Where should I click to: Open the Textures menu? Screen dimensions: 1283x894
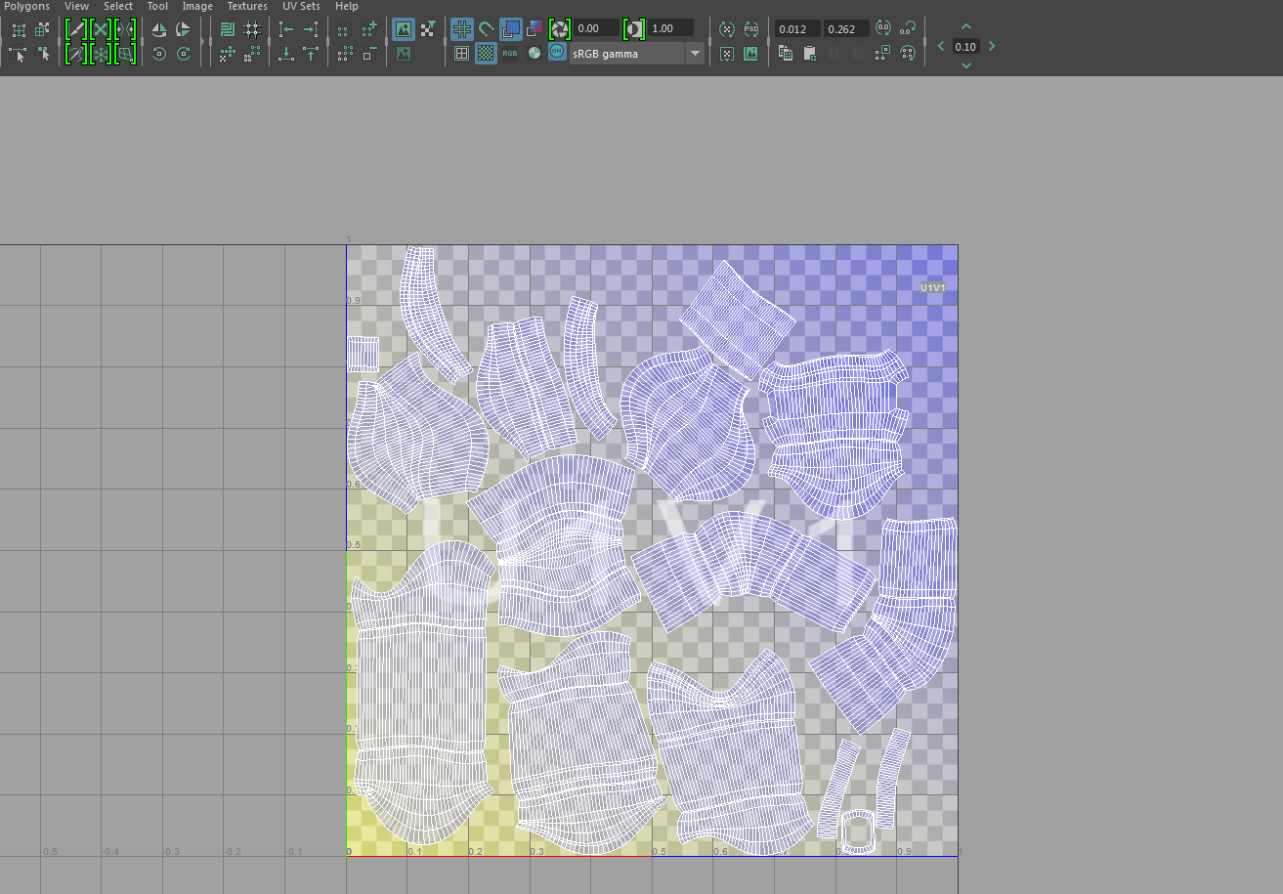[247, 6]
